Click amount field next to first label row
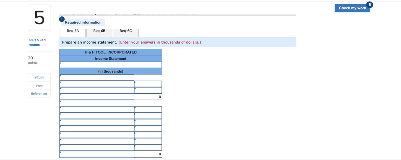The image size is (401, 160). point(148,78)
